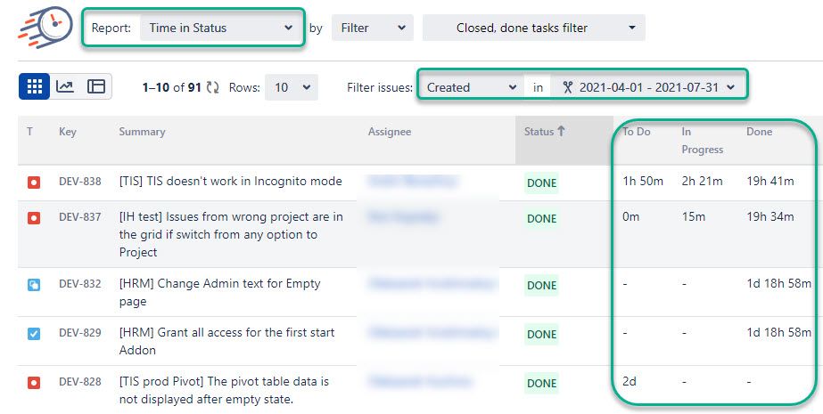Click bug type icon for DEV-828
The height and width of the screenshot is (414, 823).
coord(34,383)
